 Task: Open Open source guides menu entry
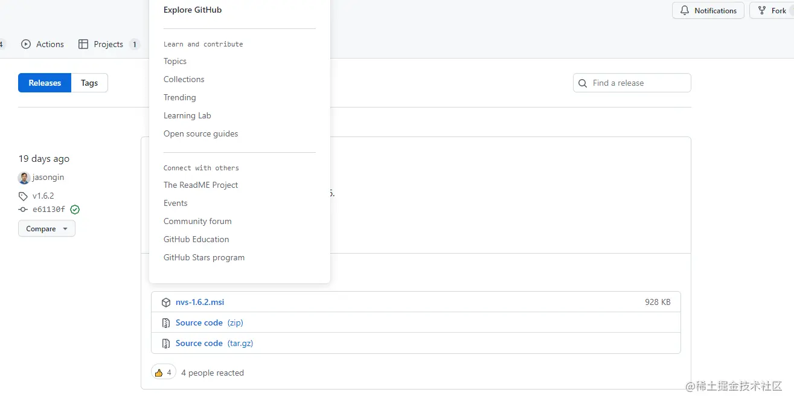pyautogui.click(x=201, y=133)
